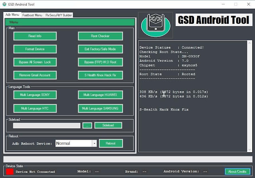
Task: Click Format Device button
Action: pos(35,49)
